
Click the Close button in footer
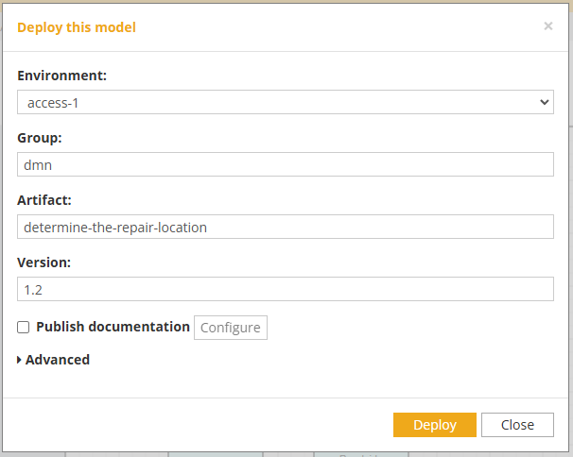coord(517,425)
